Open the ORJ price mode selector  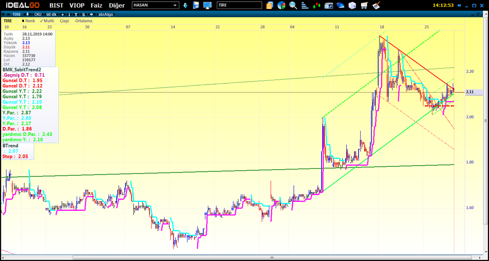37,14
